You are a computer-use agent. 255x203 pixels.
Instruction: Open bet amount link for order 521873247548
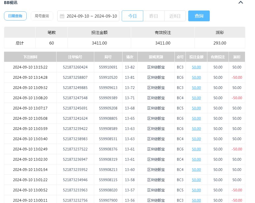tap(196, 98)
